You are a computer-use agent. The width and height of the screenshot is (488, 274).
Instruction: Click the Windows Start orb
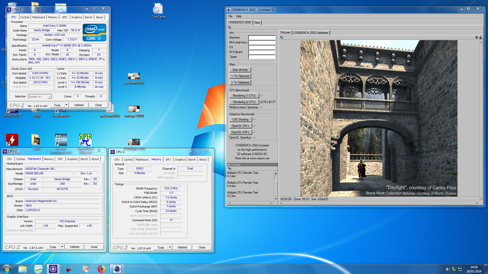[7, 269]
